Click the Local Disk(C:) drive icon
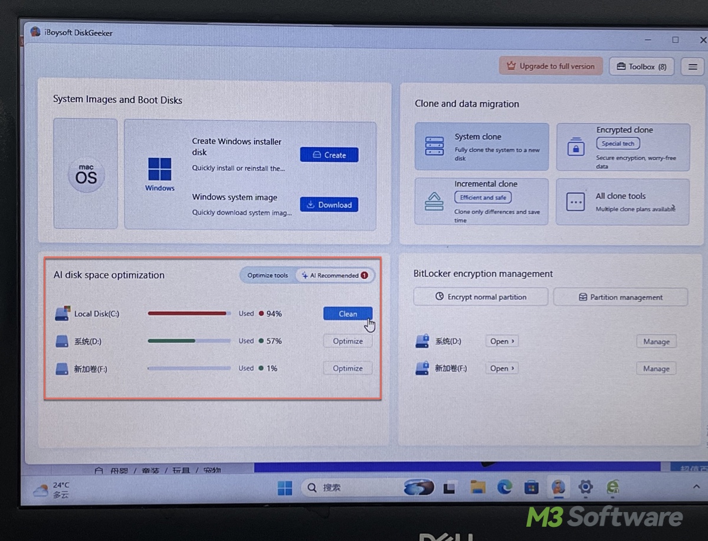 62,314
